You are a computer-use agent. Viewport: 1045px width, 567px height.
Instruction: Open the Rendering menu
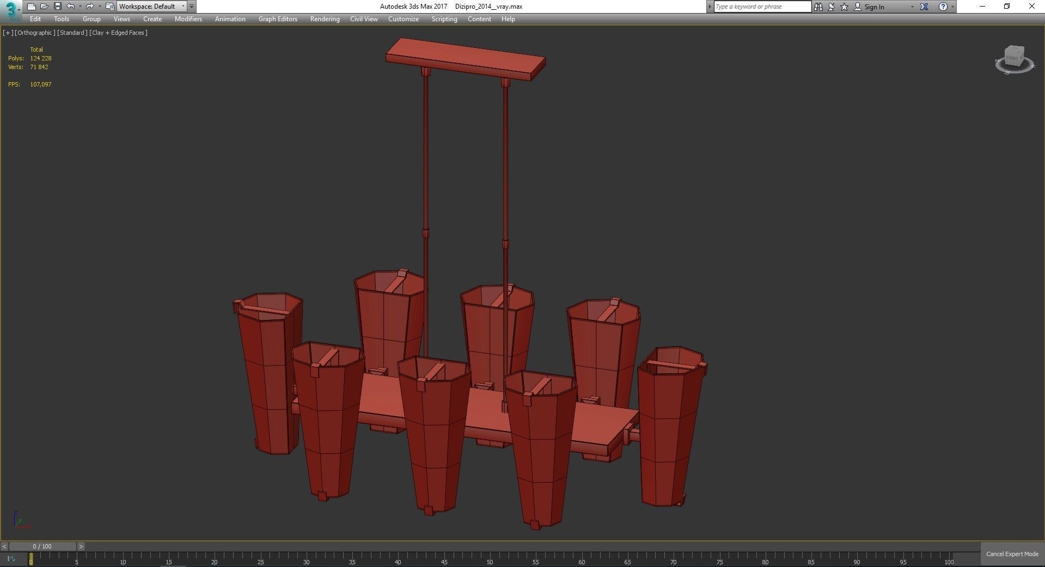[325, 19]
